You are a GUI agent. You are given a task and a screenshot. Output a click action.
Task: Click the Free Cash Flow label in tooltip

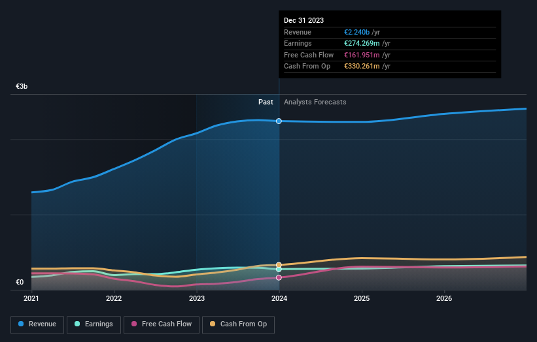tap(309, 55)
